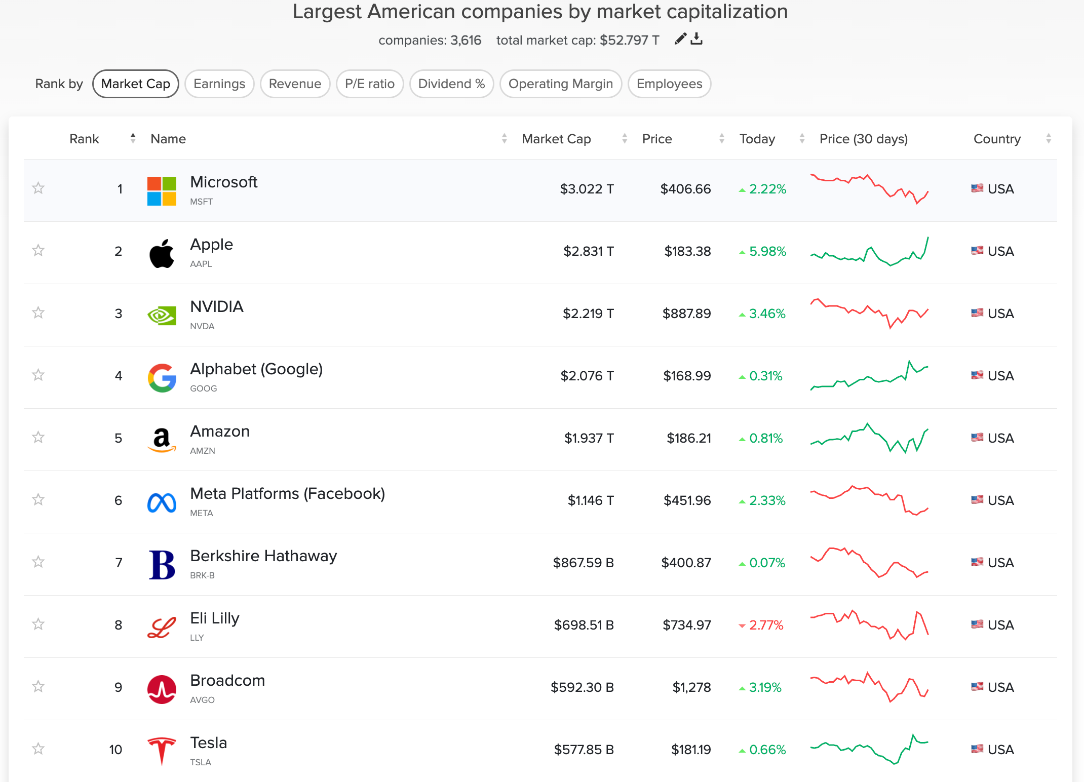Click Amazon's 30-day price sparkline
The width and height of the screenshot is (1084, 782).
point(869,438)
